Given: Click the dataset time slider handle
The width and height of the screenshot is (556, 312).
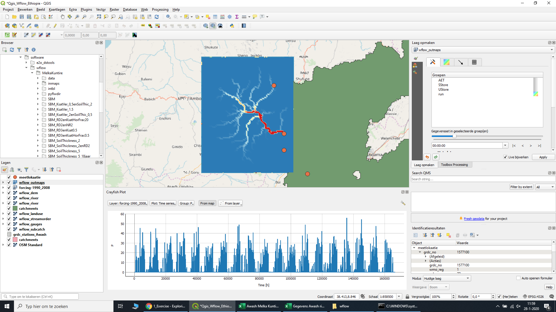Looking at the screenshot, I should click(454, 136).
